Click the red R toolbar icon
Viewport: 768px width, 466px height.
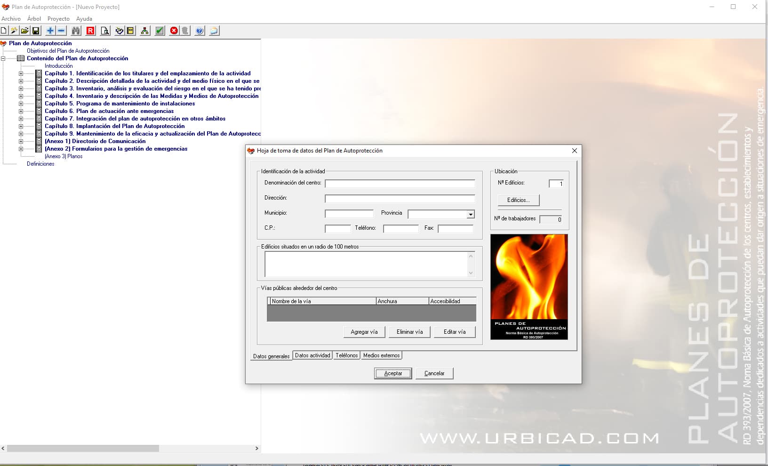click(90, 31)
